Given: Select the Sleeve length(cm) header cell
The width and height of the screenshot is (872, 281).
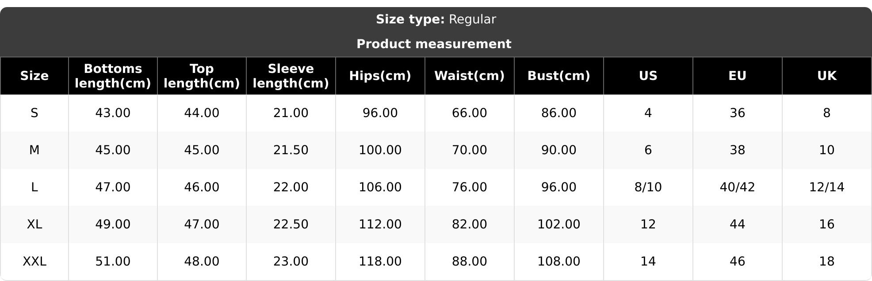Looking at the screenshot, I should click(x=291, y=76).
